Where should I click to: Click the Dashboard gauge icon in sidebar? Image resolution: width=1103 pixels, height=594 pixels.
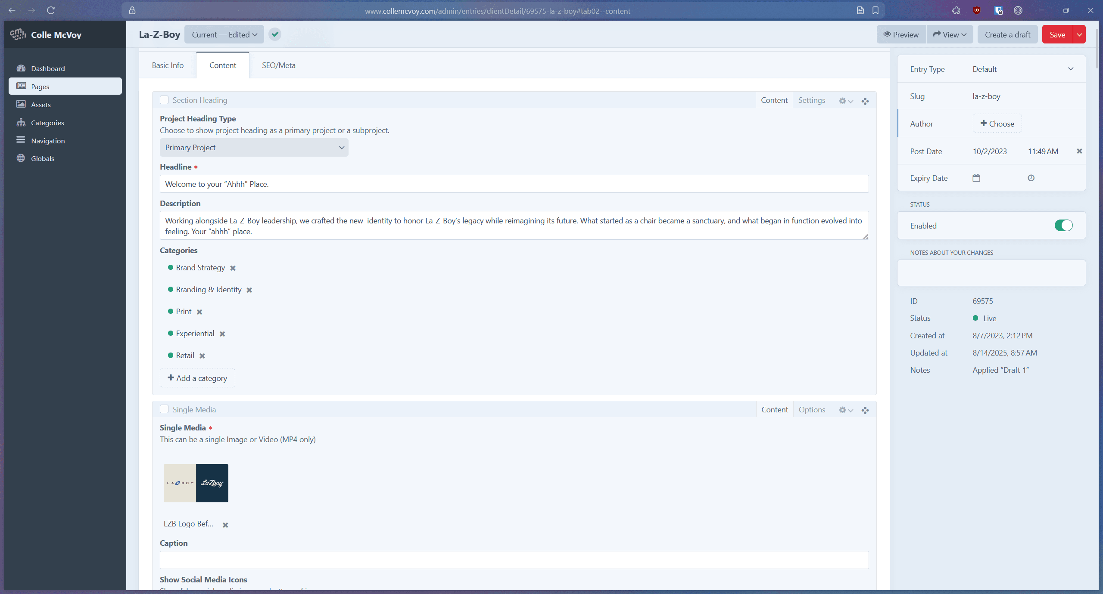tap(21, 68)
